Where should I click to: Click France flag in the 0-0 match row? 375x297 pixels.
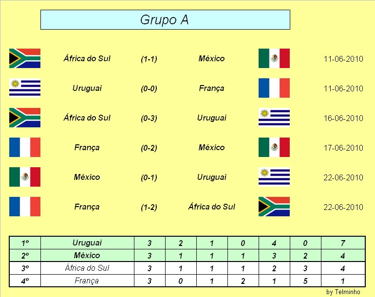274,88
